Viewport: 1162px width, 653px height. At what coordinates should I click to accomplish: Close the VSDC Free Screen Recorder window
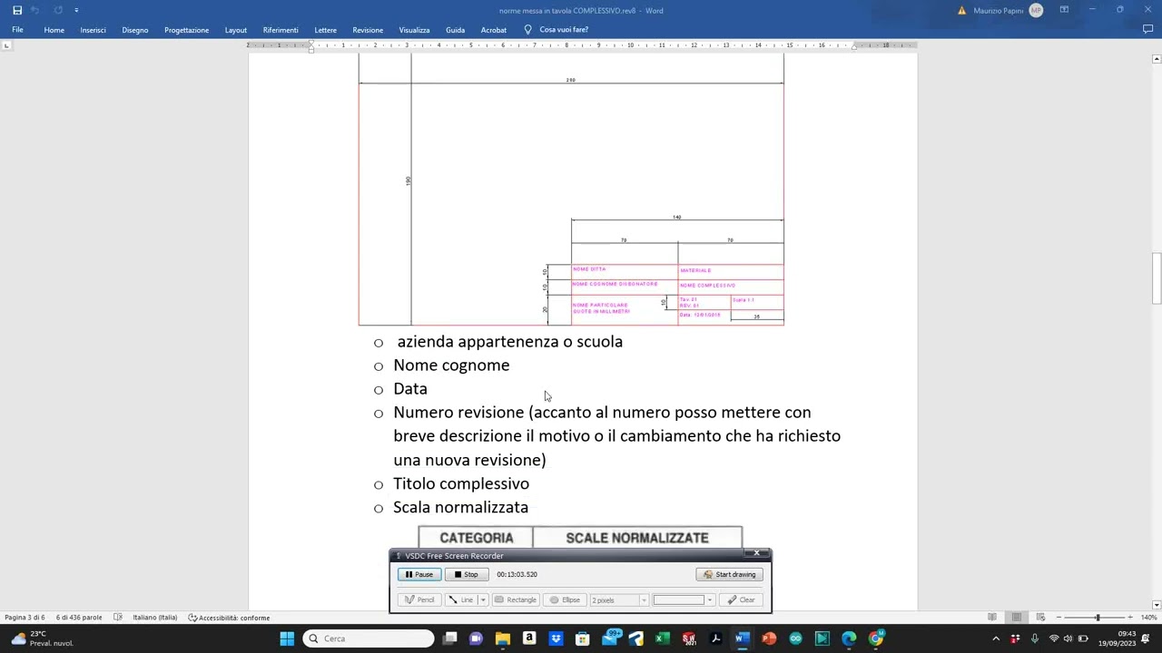(x=756, y=553)
